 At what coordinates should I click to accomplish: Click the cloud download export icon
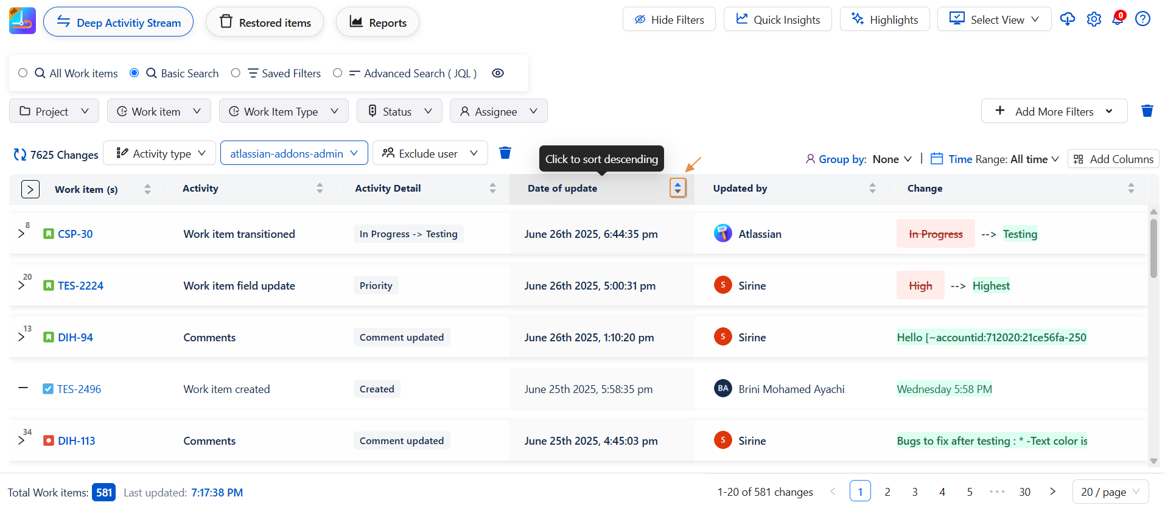click(x=1067, y=19)
